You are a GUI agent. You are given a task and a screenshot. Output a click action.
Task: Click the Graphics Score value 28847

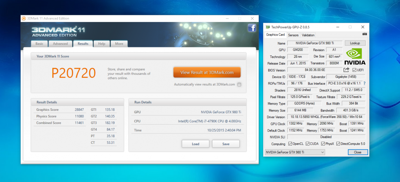80,110
